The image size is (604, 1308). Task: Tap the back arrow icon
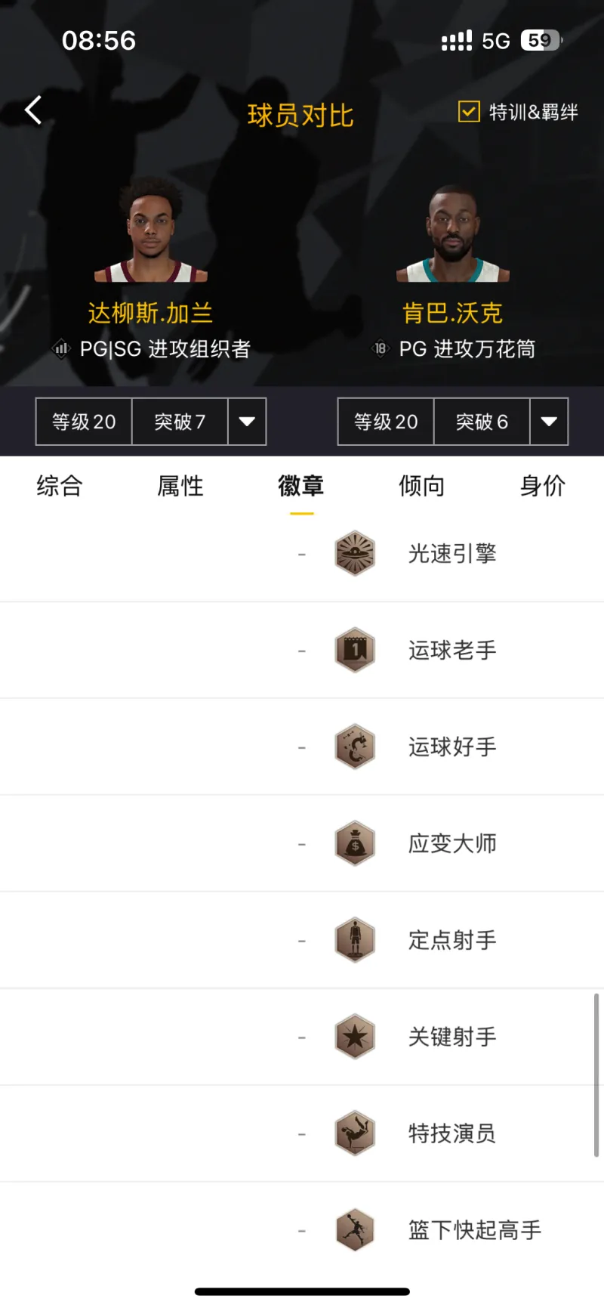point(33,110)
